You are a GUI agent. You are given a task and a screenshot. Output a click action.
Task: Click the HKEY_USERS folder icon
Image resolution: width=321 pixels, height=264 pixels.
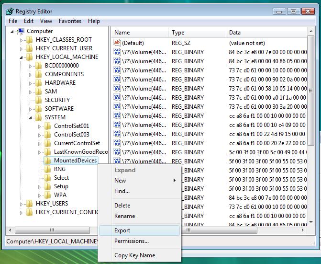point(29,204)
